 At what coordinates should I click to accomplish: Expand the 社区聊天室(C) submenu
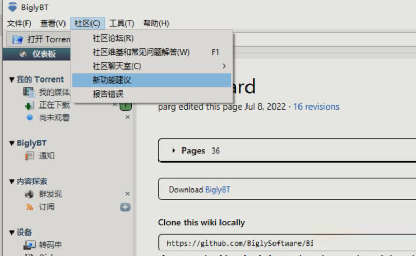pyautogui.click(x=152, y=66)
